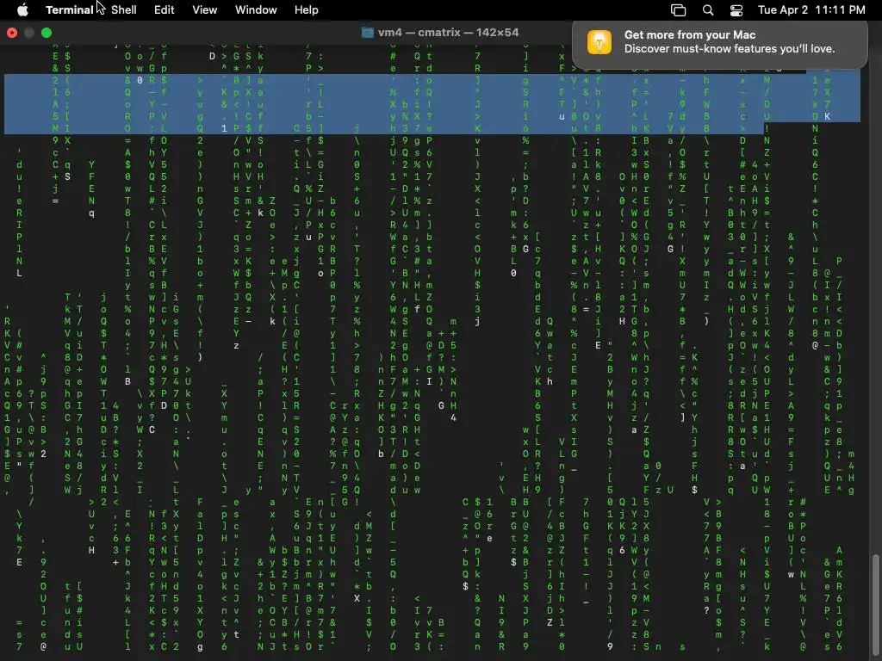The image size is (882, 661).
Task: Click the lightbulb Tips notification icon
Action: click(x=599, y=42)
